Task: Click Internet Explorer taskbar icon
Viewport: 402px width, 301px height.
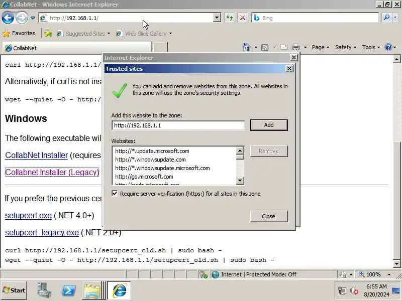Action: click(x=119, y=290)
